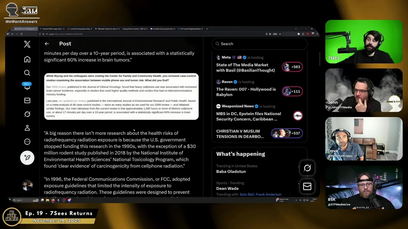Click the Frank Anderson trending link
The width and height of the screenshot is (408, 229).
pyautogui.click(x=268, y=194)
